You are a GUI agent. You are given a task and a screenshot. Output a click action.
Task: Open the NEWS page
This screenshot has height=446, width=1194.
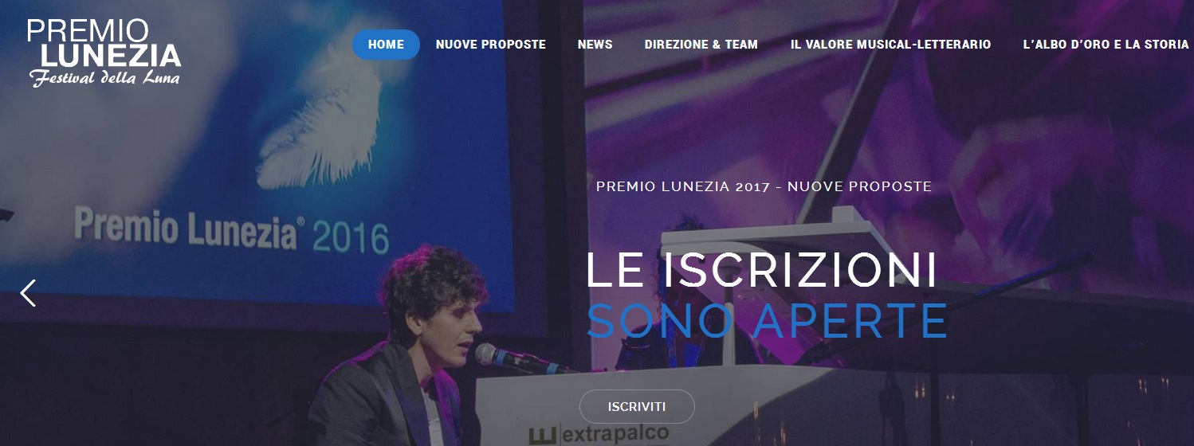tap(595, 45)
